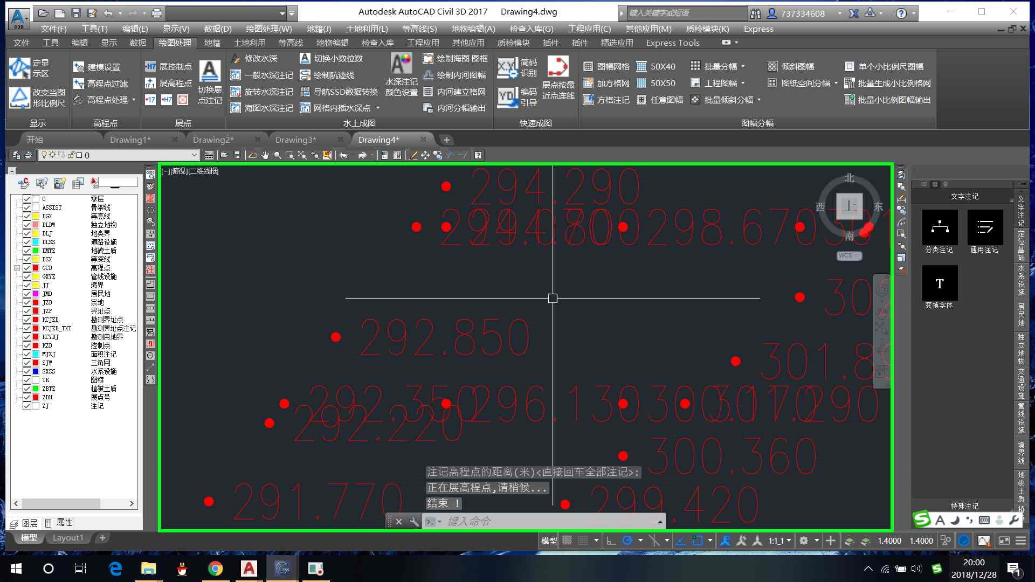Open 批量倾斜分幅 dropdown

click(x=759, y=100)
